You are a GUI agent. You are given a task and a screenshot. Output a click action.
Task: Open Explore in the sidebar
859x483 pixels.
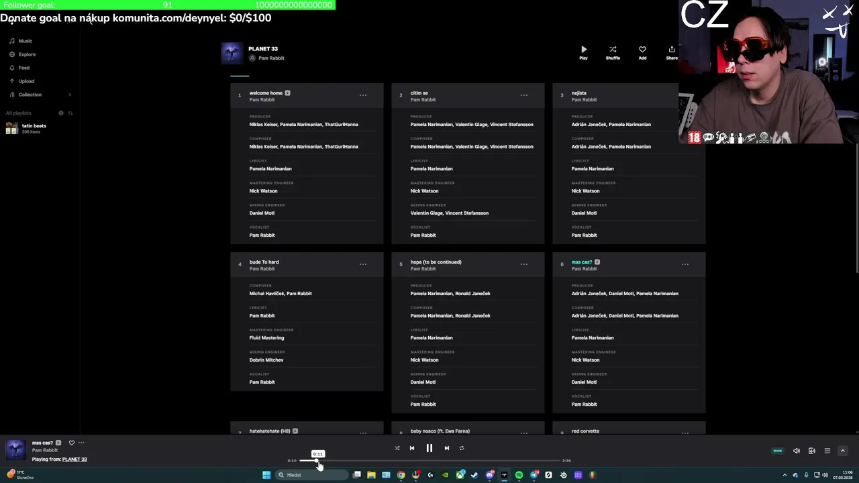coord(22,54)
